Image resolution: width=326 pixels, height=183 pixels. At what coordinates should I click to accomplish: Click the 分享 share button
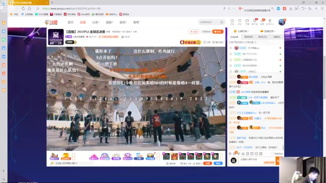tap(207, 42)
